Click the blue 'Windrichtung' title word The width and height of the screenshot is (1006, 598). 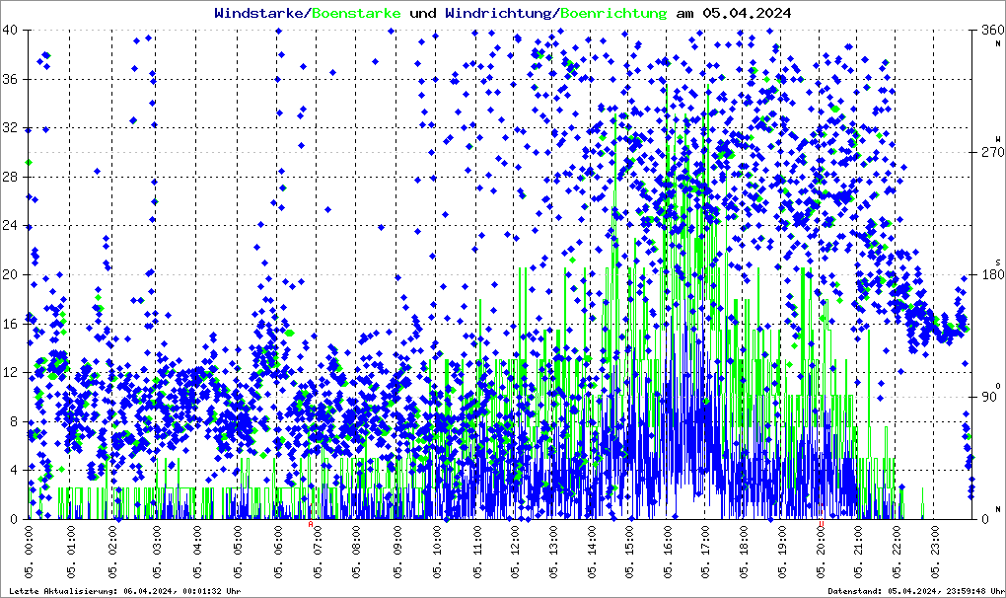click(498, 13)
